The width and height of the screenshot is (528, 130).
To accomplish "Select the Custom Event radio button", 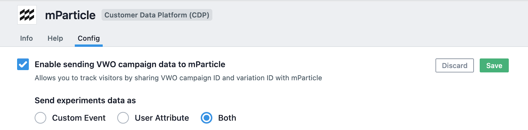I will 41,118.
